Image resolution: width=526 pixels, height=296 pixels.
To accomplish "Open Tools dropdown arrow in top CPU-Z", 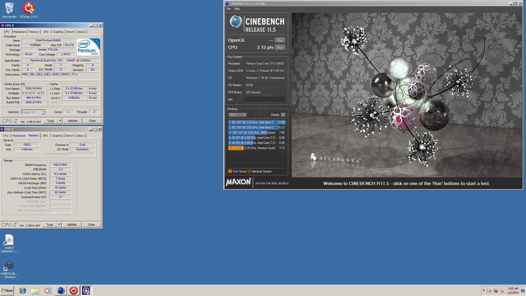I will (x=60, y=121).
